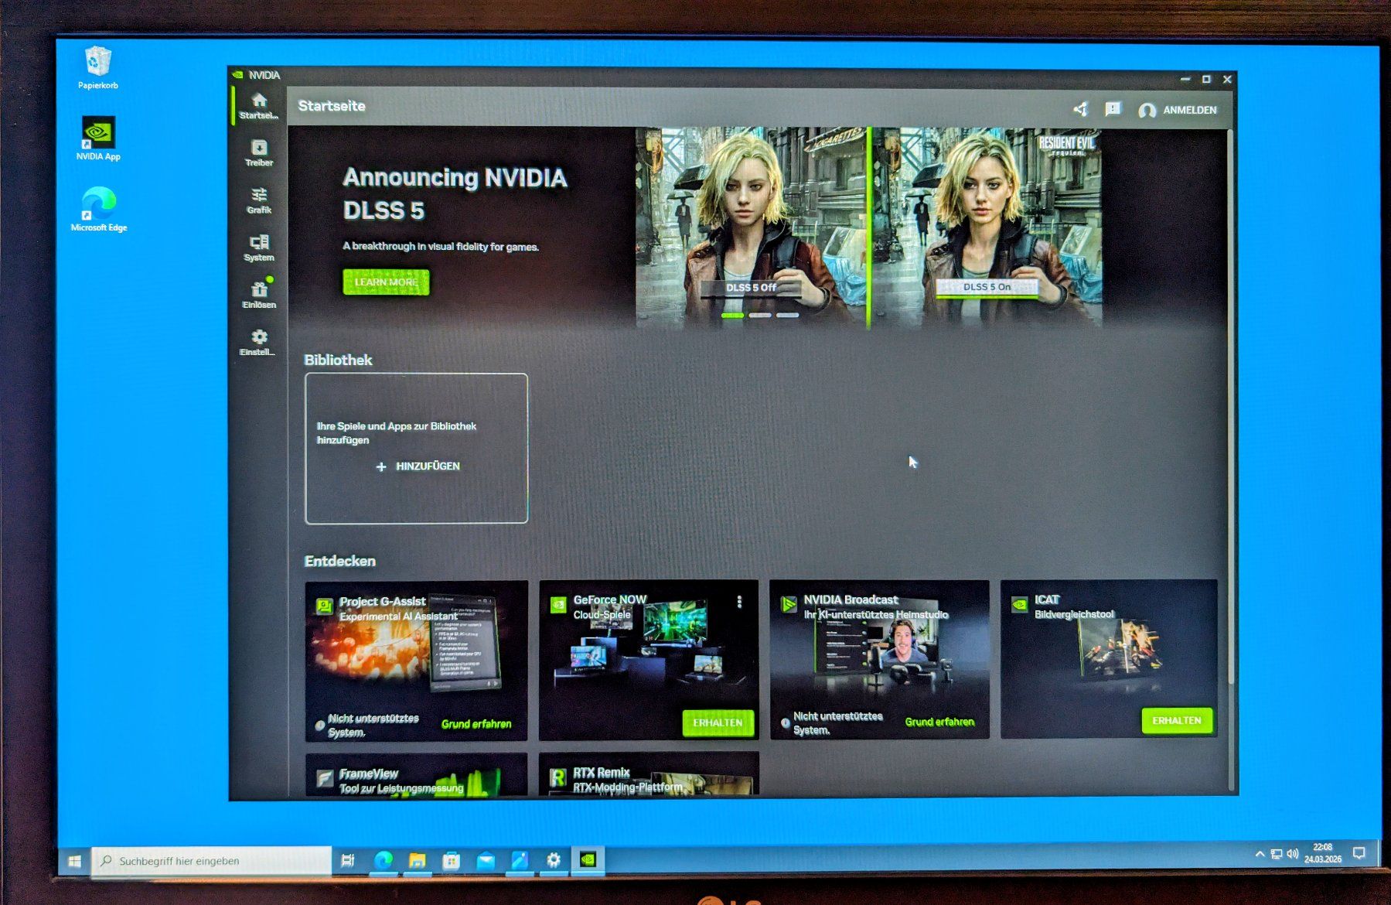Image resolution: width=1391 pixels, height=905 pixels.
Task: Open the Grafik graphics section
Action: coord(259,200)
